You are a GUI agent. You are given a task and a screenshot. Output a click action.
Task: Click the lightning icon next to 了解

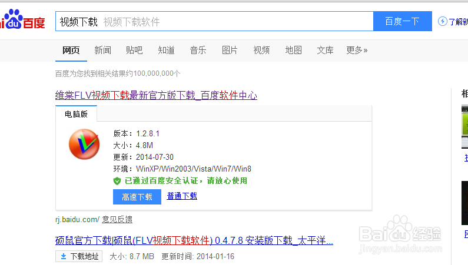[442, 21]
